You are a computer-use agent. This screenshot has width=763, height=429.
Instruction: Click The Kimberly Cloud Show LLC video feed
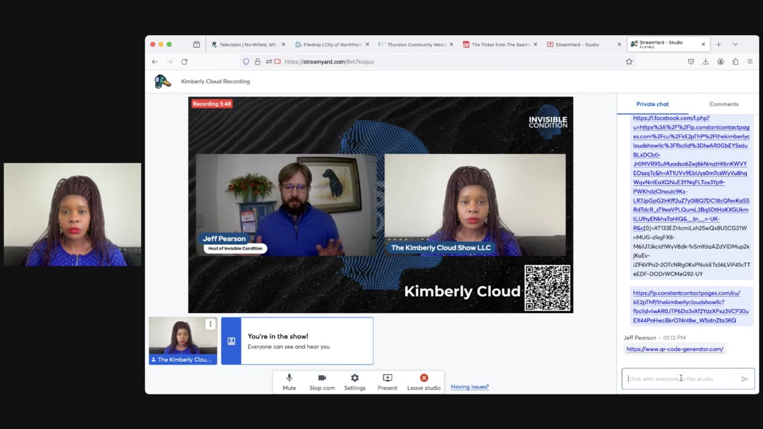(x=474, y=205)
